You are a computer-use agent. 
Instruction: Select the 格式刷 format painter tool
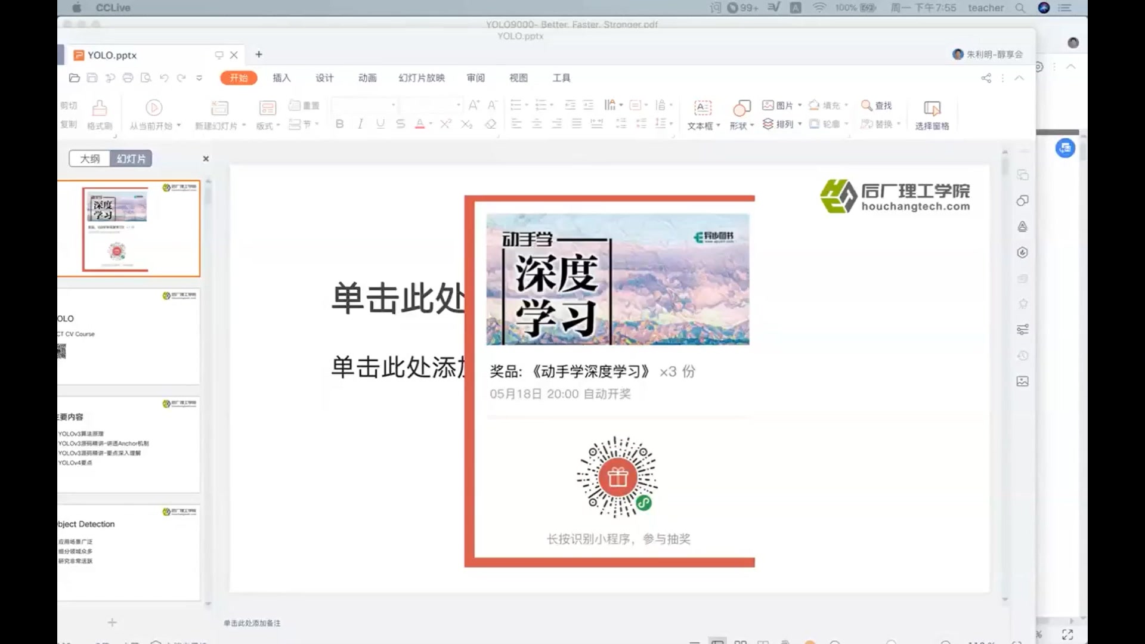[x=99, y=113]
